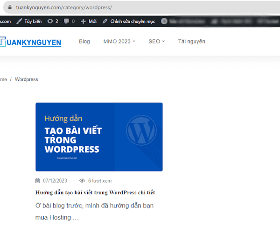Viewport: 280px width, 228px height.
Task: Click the Wordpress breadcrumb link
Action: pos(27,79)
